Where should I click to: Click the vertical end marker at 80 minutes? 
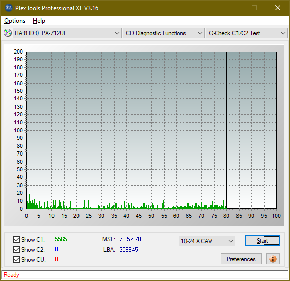pos(227,130)
